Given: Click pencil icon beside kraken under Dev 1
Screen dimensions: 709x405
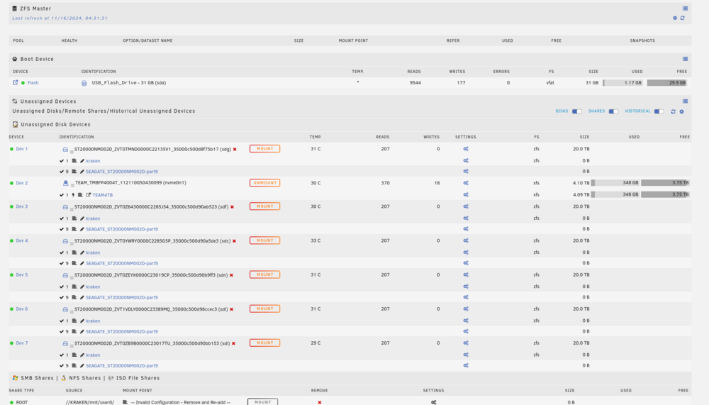Looking at the screenshot, I should 82,160.
